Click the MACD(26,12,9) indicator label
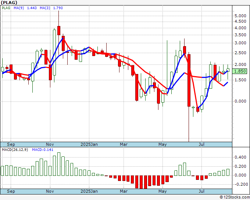The height and width of the screenshot is (200, 250). [15, 150]
